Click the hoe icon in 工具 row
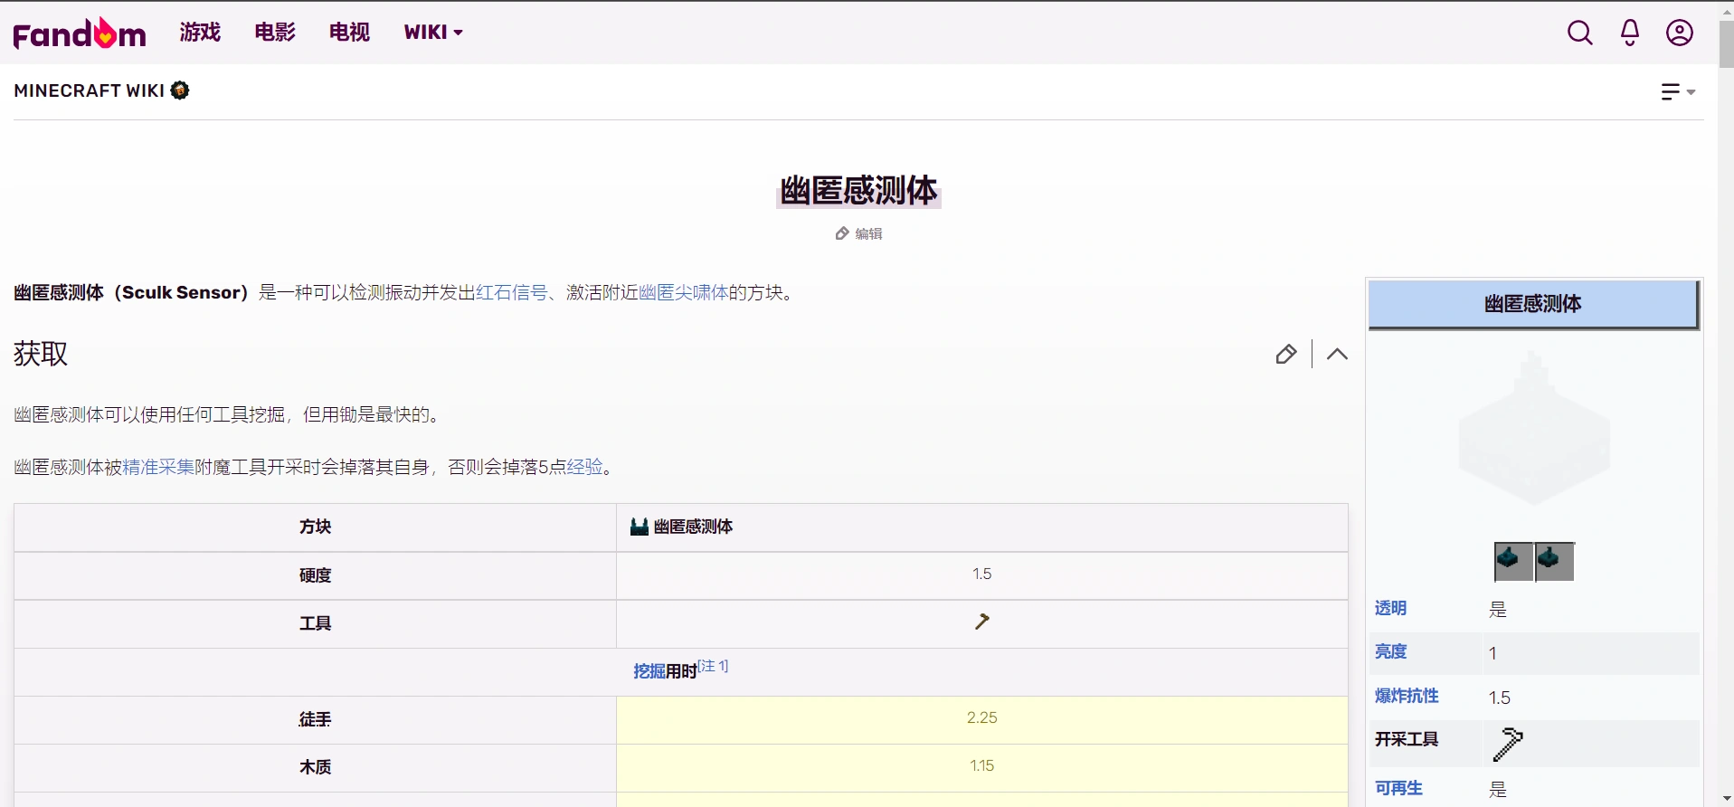 982,622
